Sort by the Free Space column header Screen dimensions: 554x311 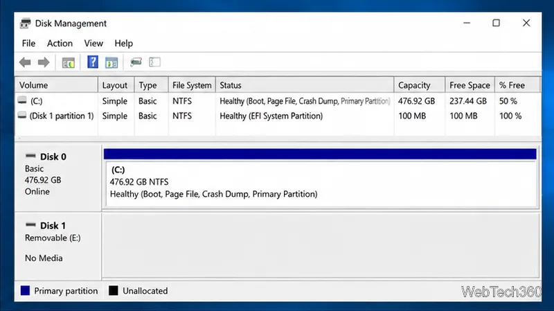pos(470,85)
